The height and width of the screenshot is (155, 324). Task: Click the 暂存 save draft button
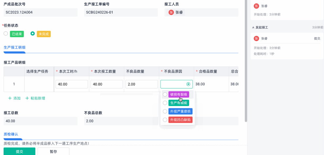[53, 151]
